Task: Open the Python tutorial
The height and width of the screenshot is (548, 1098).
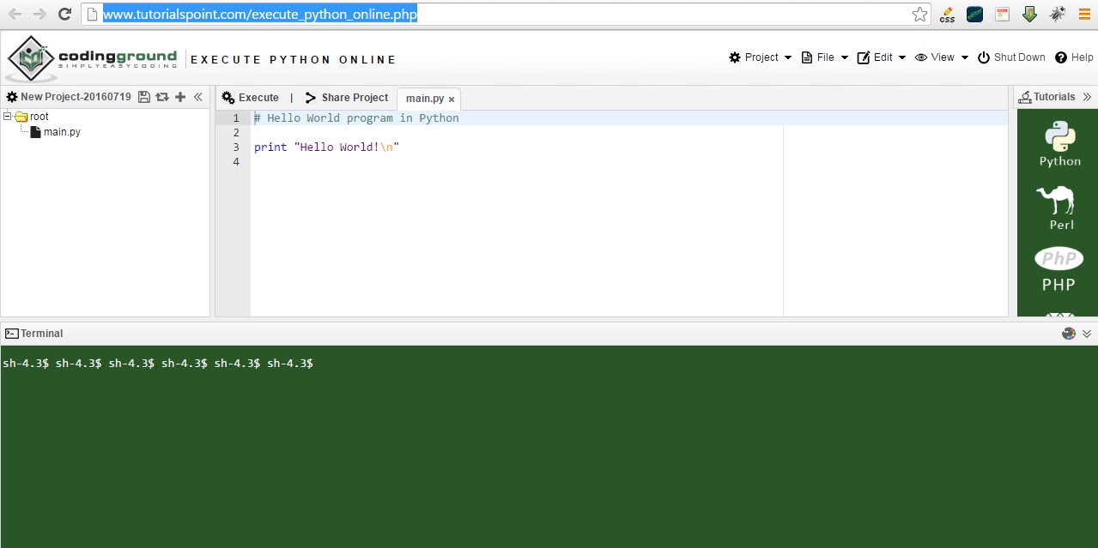Action: click(1060, 144)
